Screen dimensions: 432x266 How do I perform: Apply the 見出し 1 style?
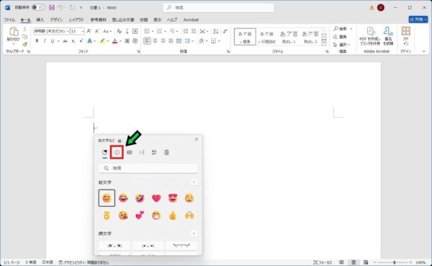click(289, 37)
